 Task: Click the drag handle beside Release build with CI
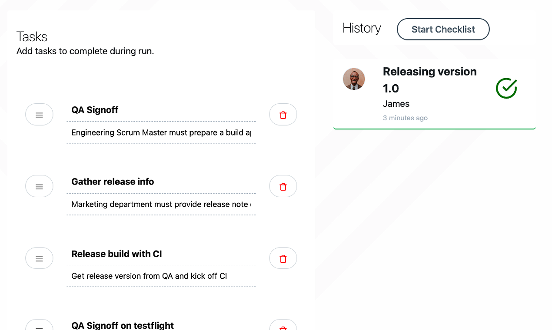[x=39, y=258]
